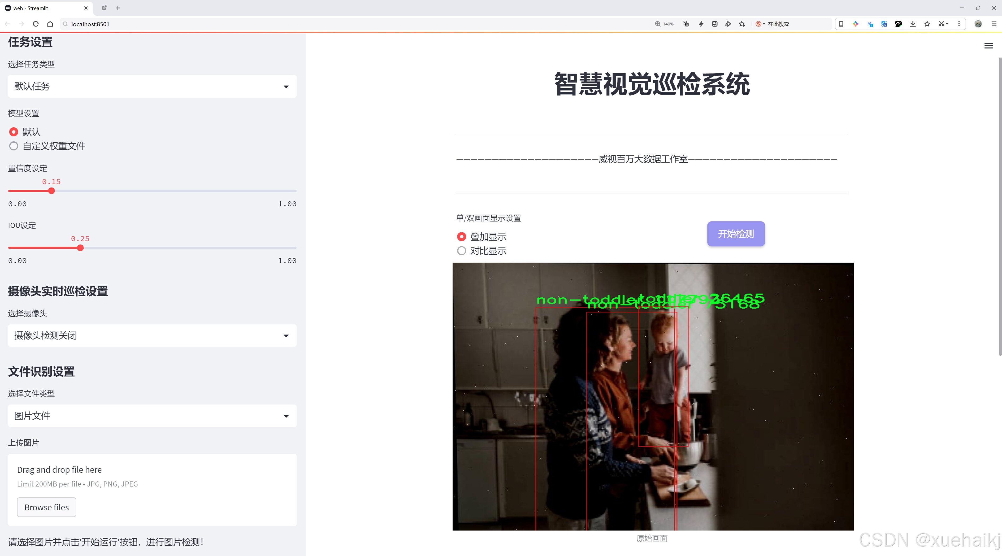Click the 140% zoom indicator
The height and width of the screenshot is (556, 1002).
664,24
